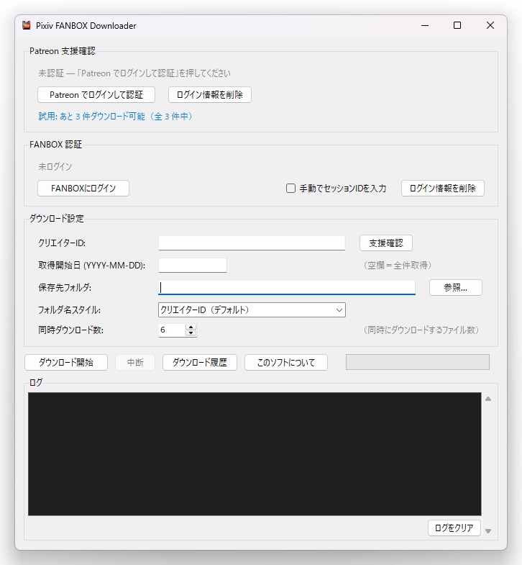The image size is (522, 565).
Task: Focus the クリエイターID input field
Action: coord(252,243)
